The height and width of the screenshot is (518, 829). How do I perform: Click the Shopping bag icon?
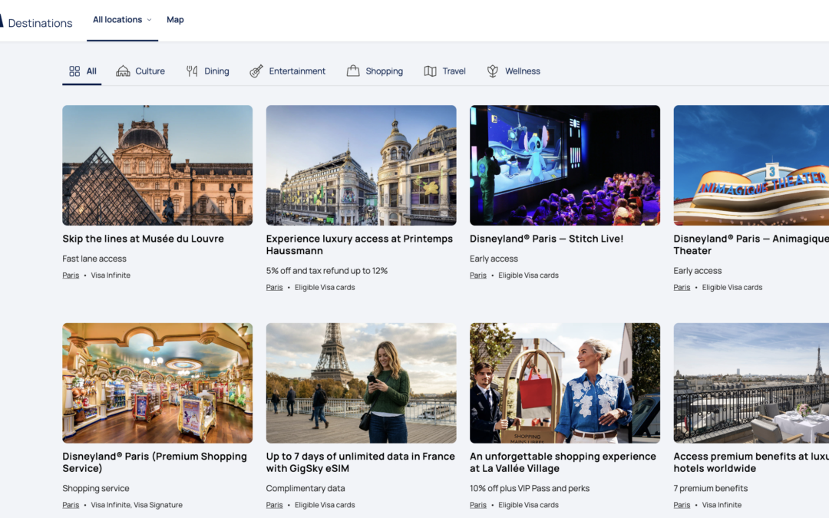click(353, 71)
